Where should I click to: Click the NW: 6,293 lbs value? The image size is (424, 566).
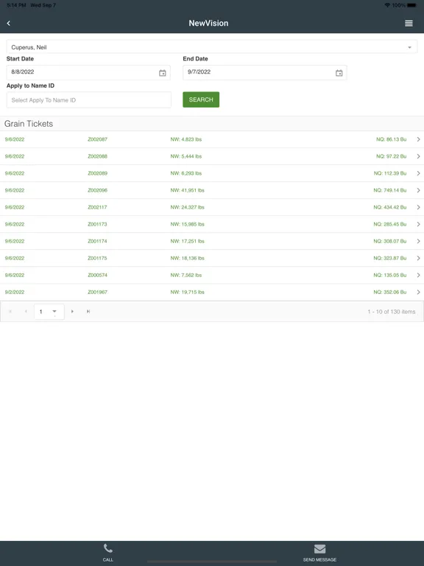point(186,173)
